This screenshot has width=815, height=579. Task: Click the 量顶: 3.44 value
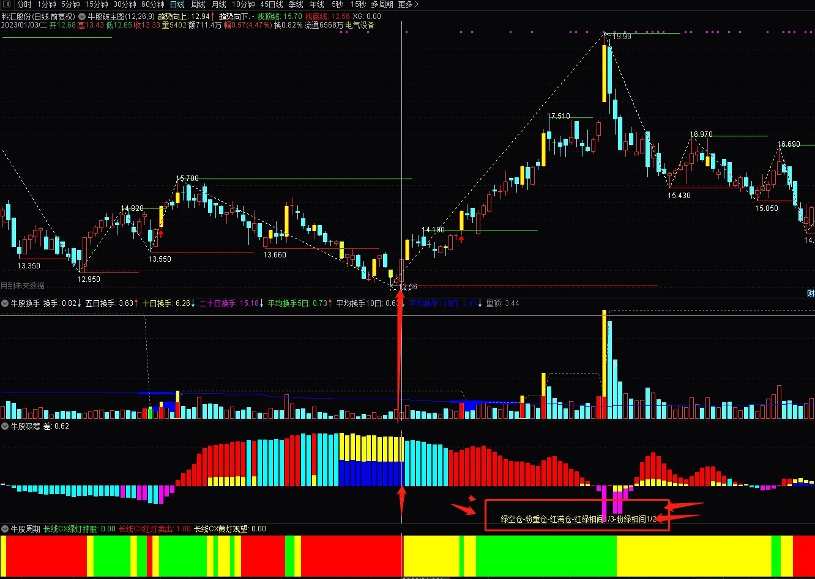point(503,303)
